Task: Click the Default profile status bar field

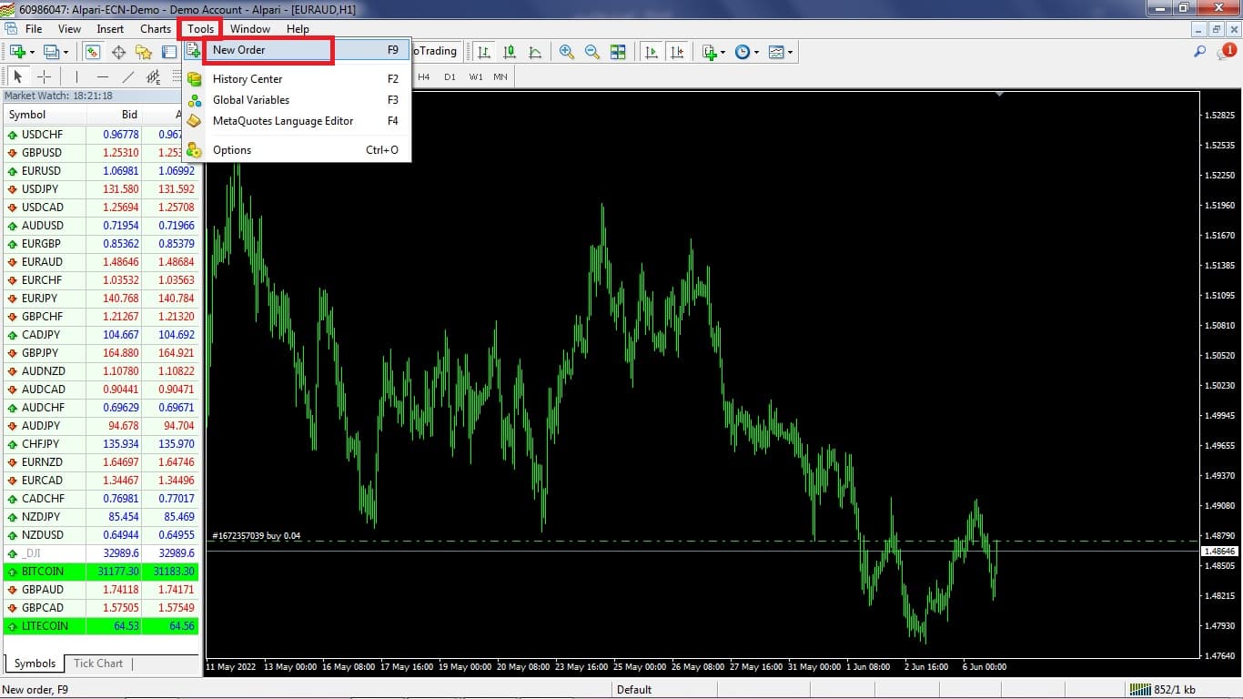Action: pyautogui.click(x=634, y=690)
